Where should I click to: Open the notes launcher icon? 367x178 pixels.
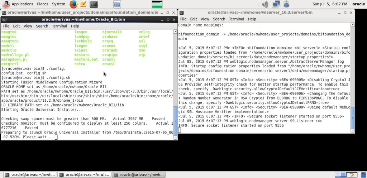[83, 4]
